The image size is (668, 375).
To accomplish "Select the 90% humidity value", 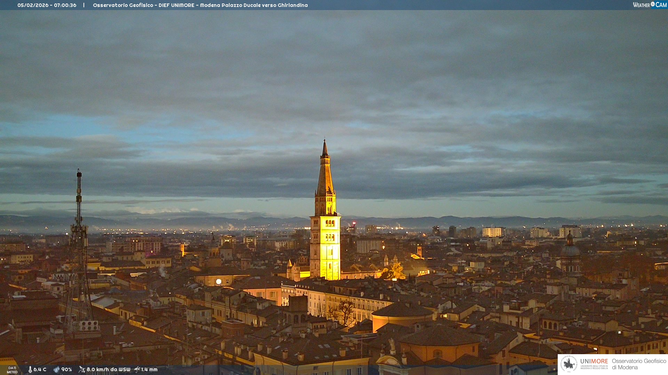I will [x=66, y=370].
